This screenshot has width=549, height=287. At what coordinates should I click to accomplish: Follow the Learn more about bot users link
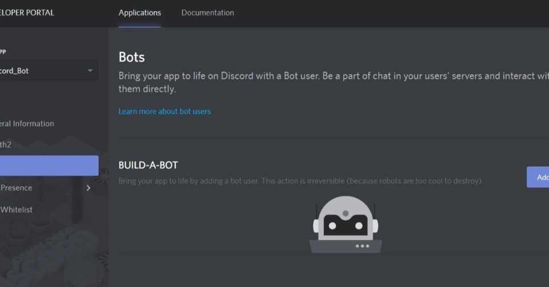point(165,111)
